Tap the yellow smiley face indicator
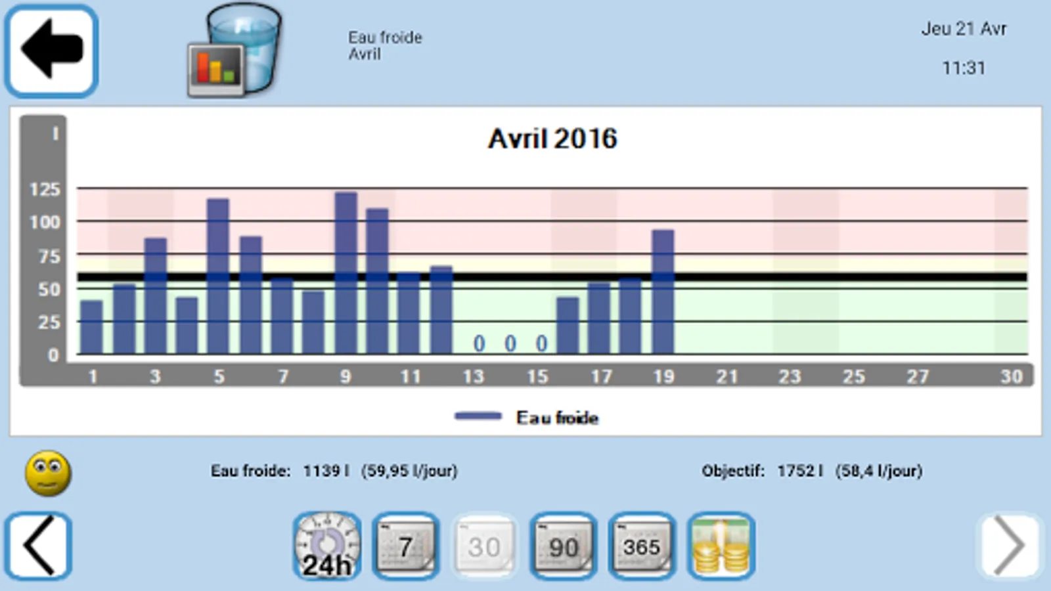1051x591 pixels. [x=48, y=473]
